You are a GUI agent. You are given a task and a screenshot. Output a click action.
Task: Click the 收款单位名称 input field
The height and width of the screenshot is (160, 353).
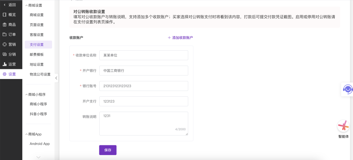click(x=143, y=55)
